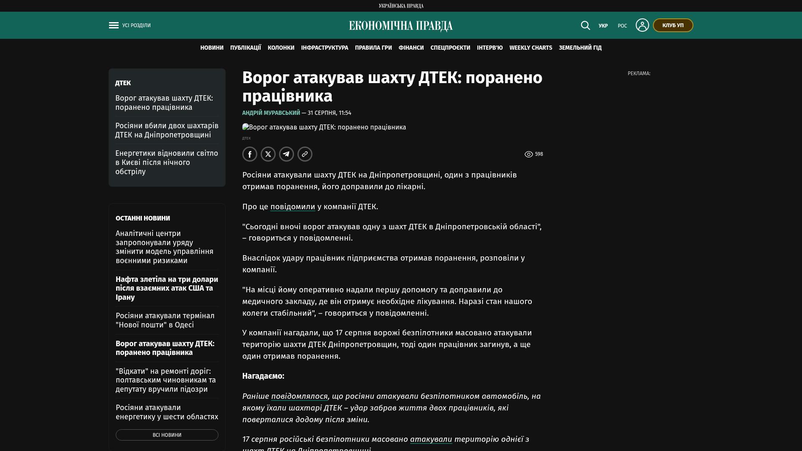Viewport: 802px width, 451px height.
Task: Click the Клуб УП button
Action: (673, 25)
